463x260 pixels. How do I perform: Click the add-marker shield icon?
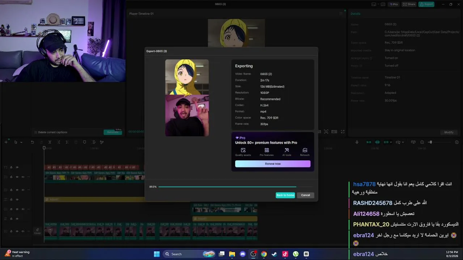pos(85,142)
